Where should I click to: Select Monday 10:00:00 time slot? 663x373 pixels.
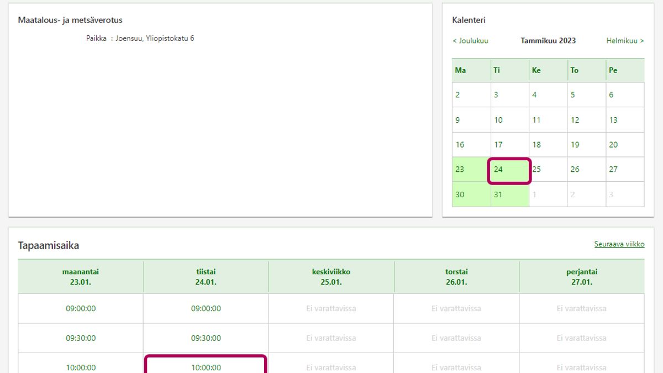tap(81, 367)
